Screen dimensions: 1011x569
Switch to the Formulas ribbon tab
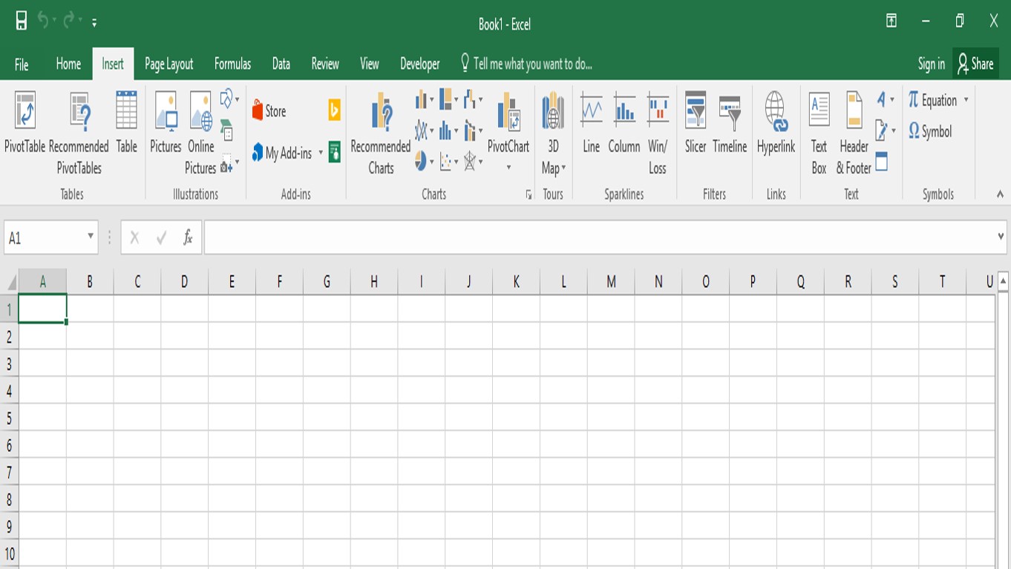(x=232, y=64)
